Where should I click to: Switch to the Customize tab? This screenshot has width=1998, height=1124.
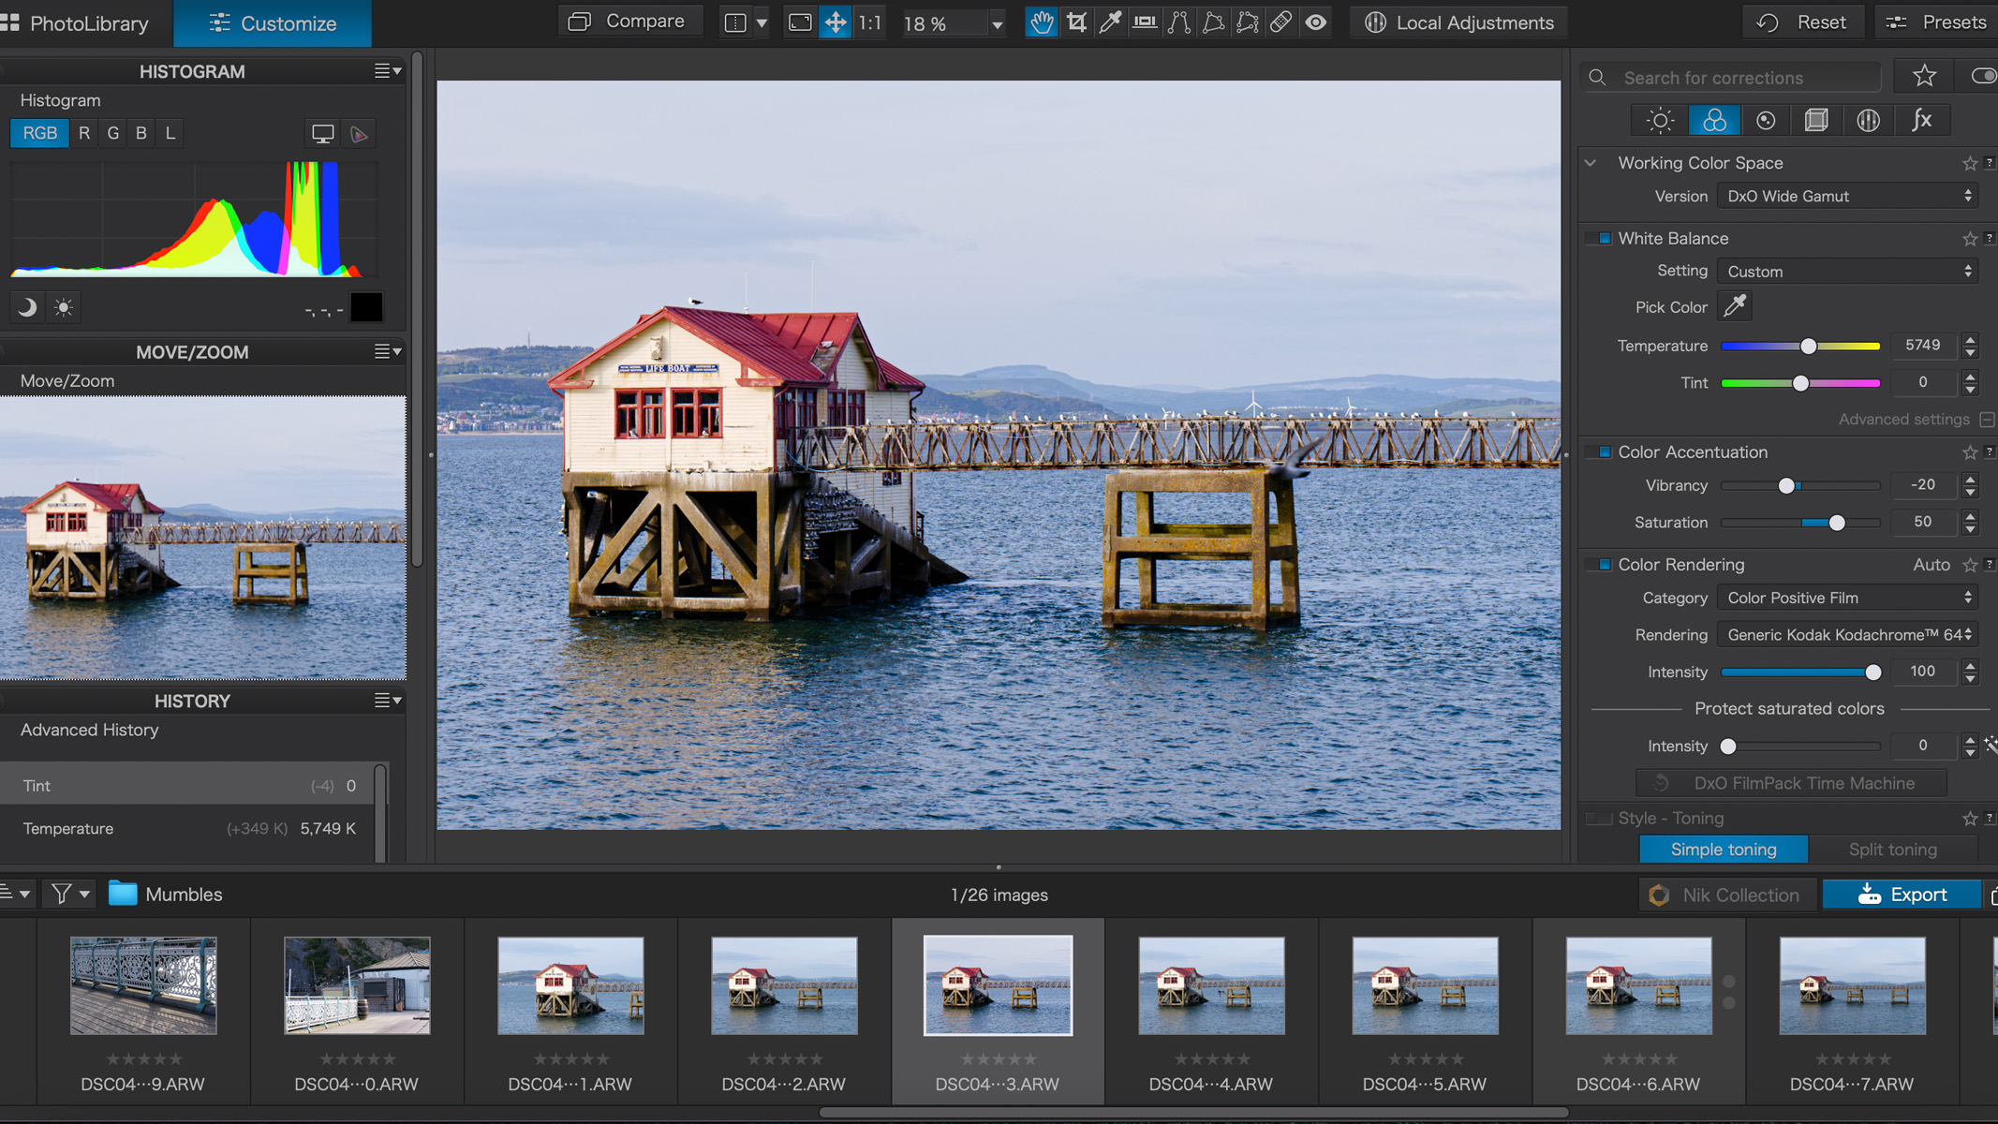click(273, 23)
